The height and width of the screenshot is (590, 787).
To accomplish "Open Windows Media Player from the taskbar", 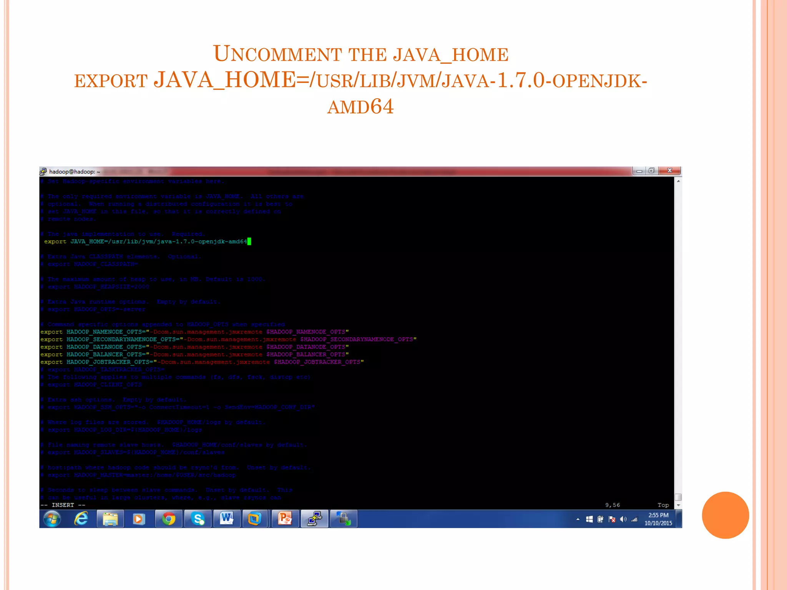I will pyautogui.click(x=139, y=519).
